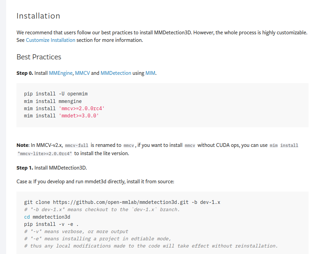The height and width of the screenshot is (254, 323).
Task: Click the MIM hyperlink
Action: [151, 73]
